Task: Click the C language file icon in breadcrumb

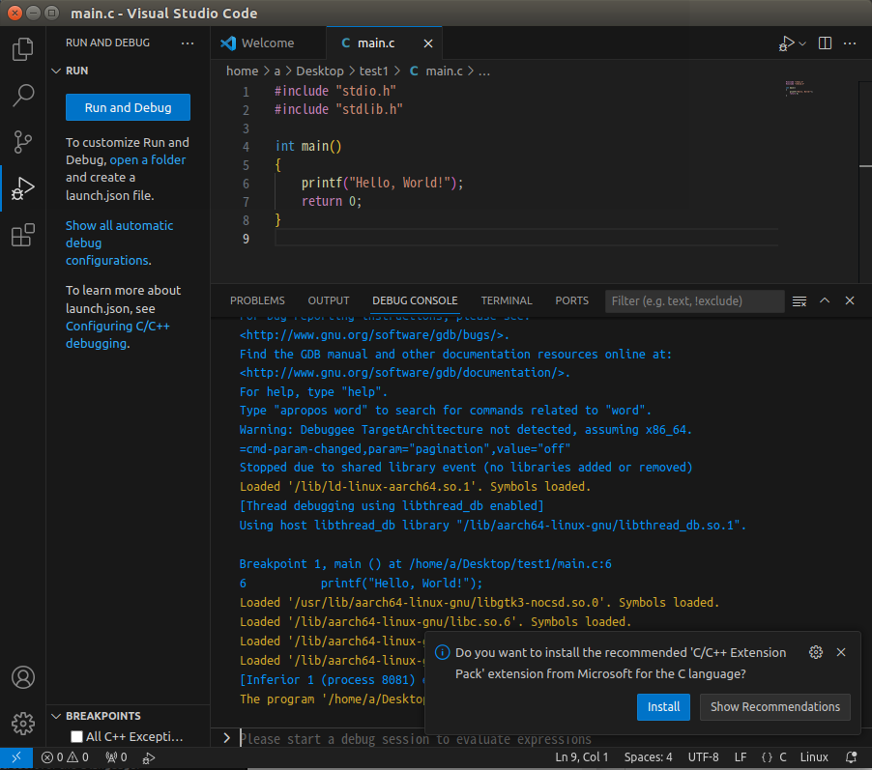Action: (x=414, y=71)
